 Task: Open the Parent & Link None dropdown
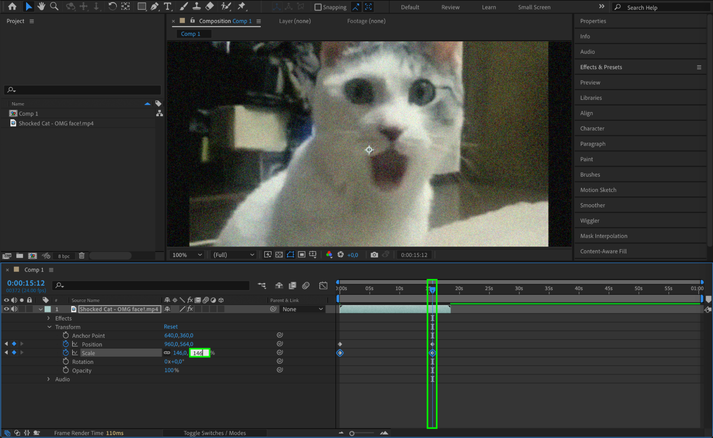[x=302, y=309]
